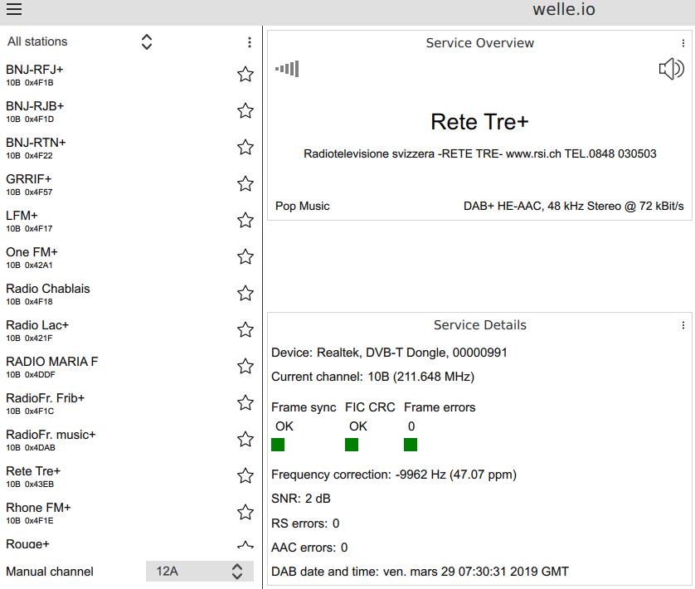Click the Frequency correction value
The width and height of the screenshot is (695, 589).
pyautogui.click(x=456, y=475)
